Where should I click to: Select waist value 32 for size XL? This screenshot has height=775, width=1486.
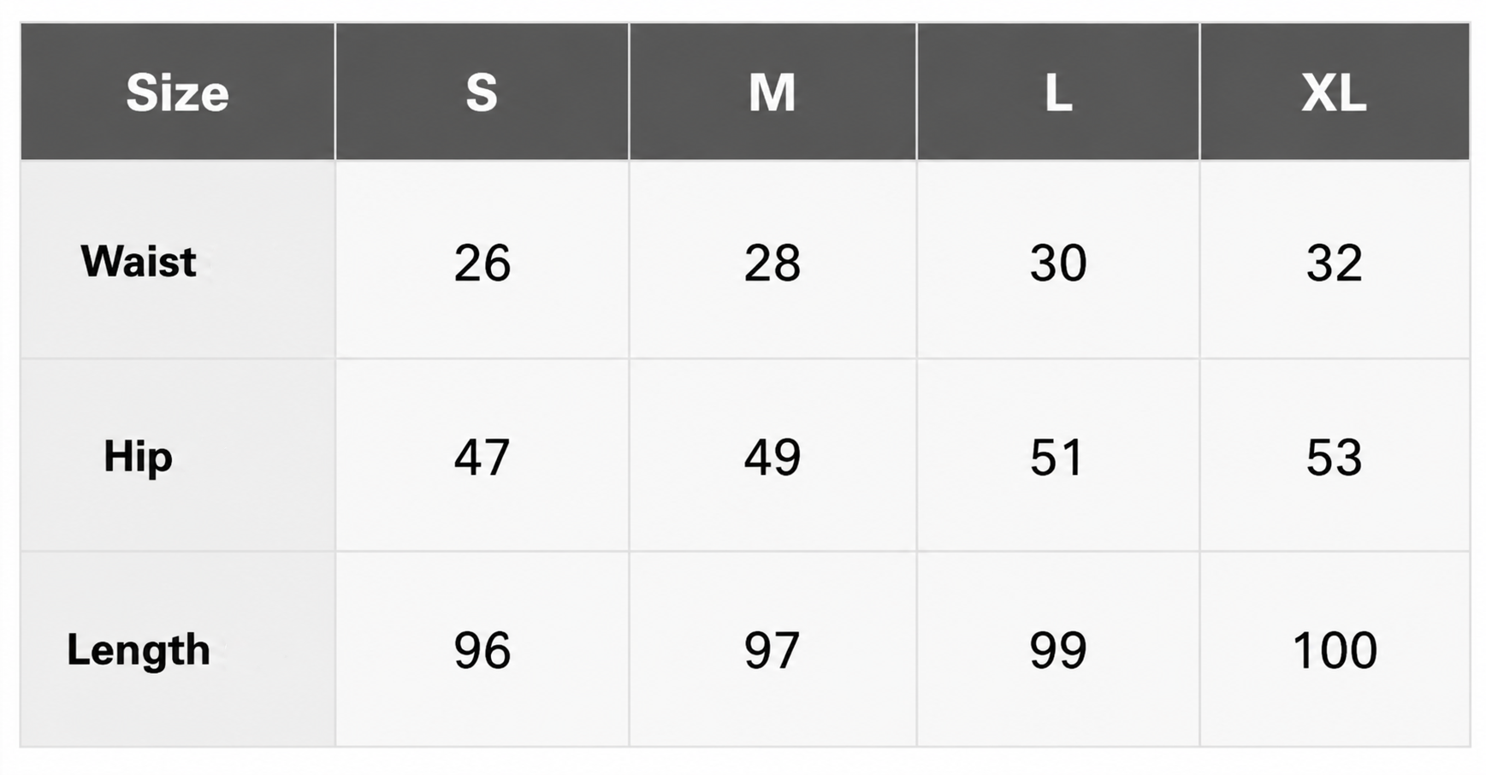coord(1335,260)
